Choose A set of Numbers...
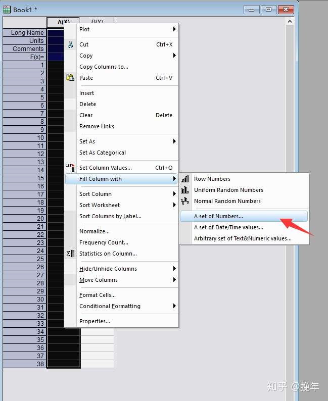Viewport: 328px width, 401px height. click(244, 216)
